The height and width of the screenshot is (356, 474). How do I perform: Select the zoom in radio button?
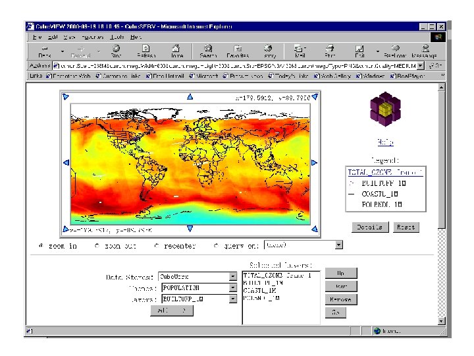coord(41,245)
